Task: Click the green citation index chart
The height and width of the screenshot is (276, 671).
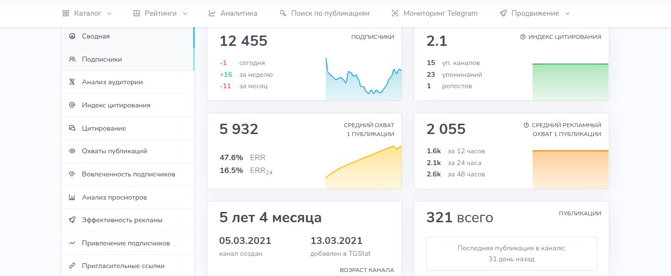Action: 570,82
